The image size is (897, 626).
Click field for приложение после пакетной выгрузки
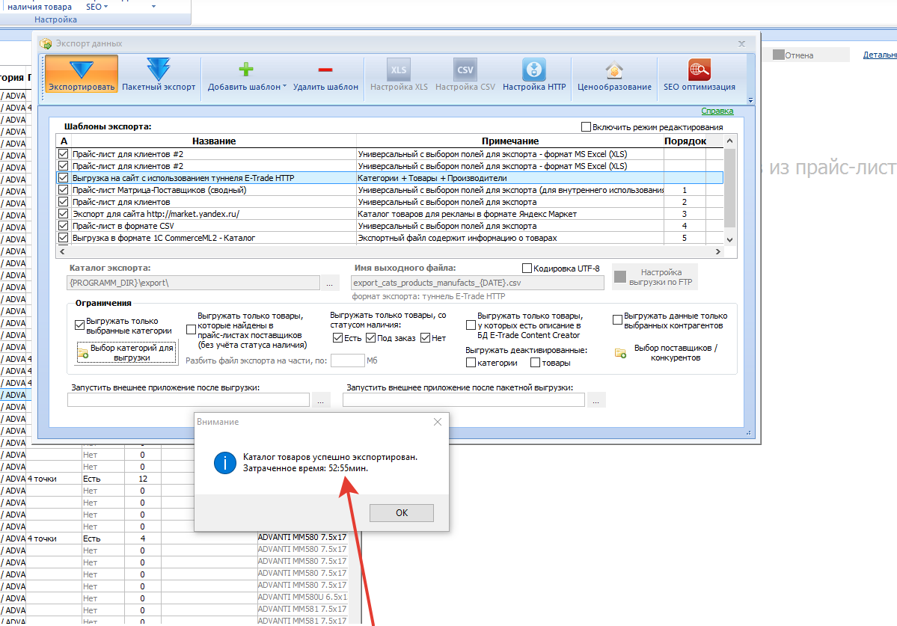[x=463, y=400]
